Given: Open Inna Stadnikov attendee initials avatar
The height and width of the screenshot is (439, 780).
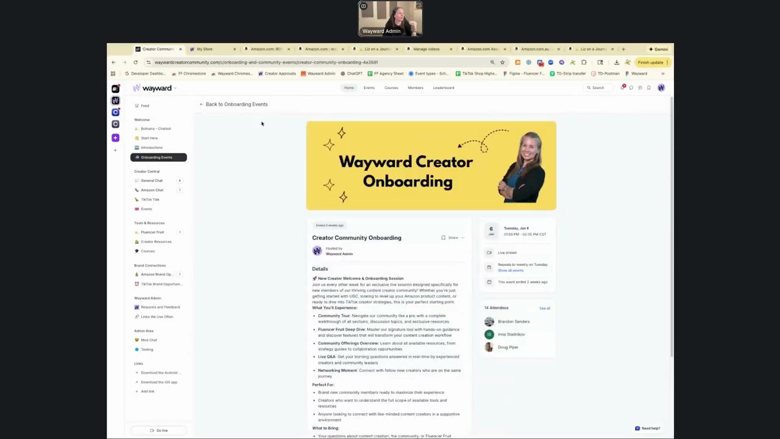Looking at the screenshot, I should click(489, 335).
